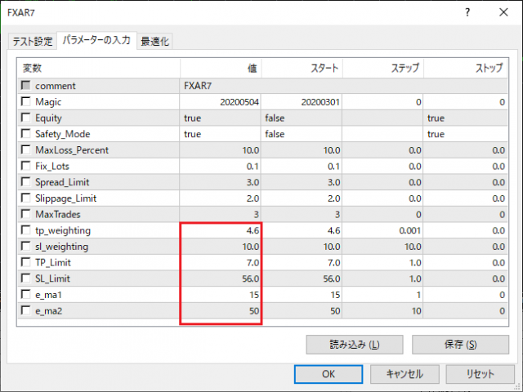
Task: Click the ステップ column header
Action: [383, 69]
